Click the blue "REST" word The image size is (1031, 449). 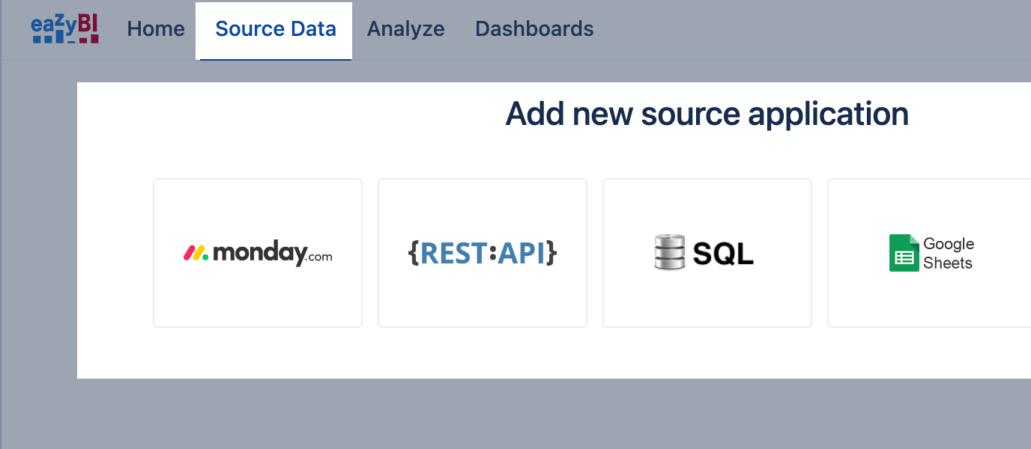coord(454,253)
